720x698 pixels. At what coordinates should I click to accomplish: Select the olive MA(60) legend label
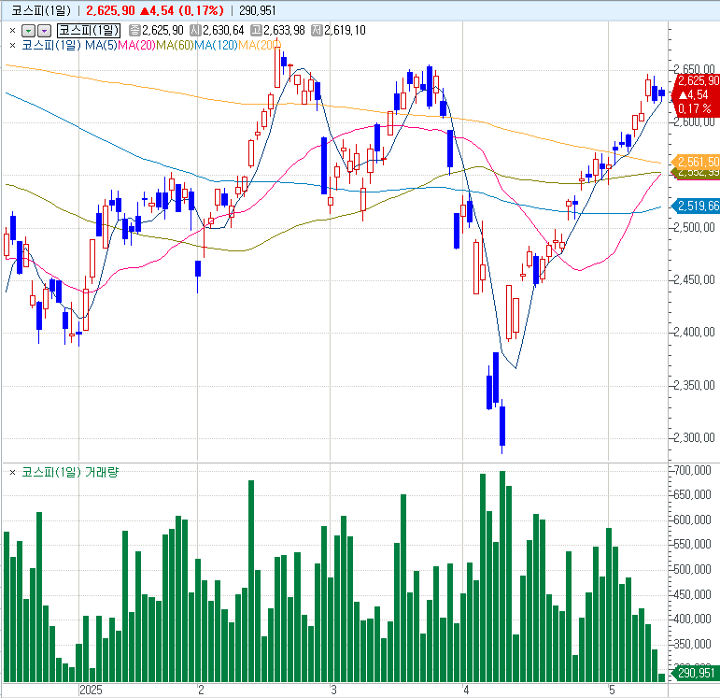click(x=175, y=44)
